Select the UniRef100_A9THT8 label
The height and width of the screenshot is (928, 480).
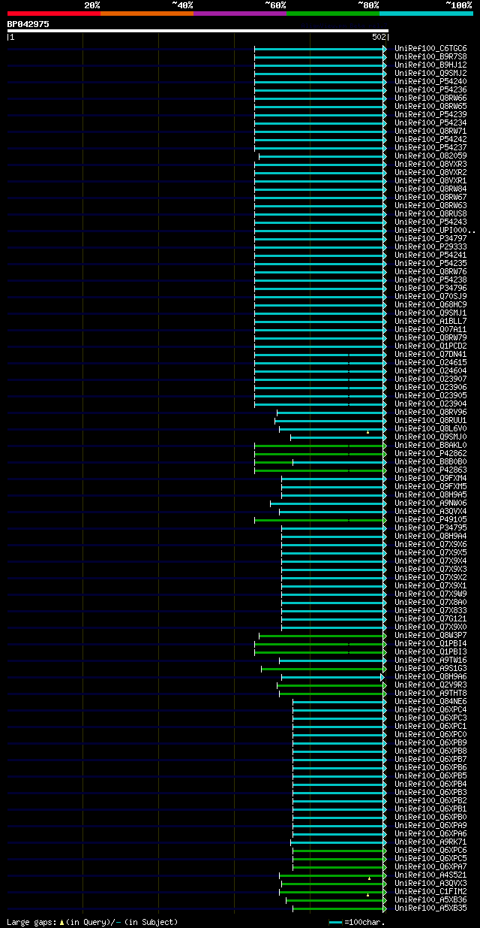pos(430,693)
